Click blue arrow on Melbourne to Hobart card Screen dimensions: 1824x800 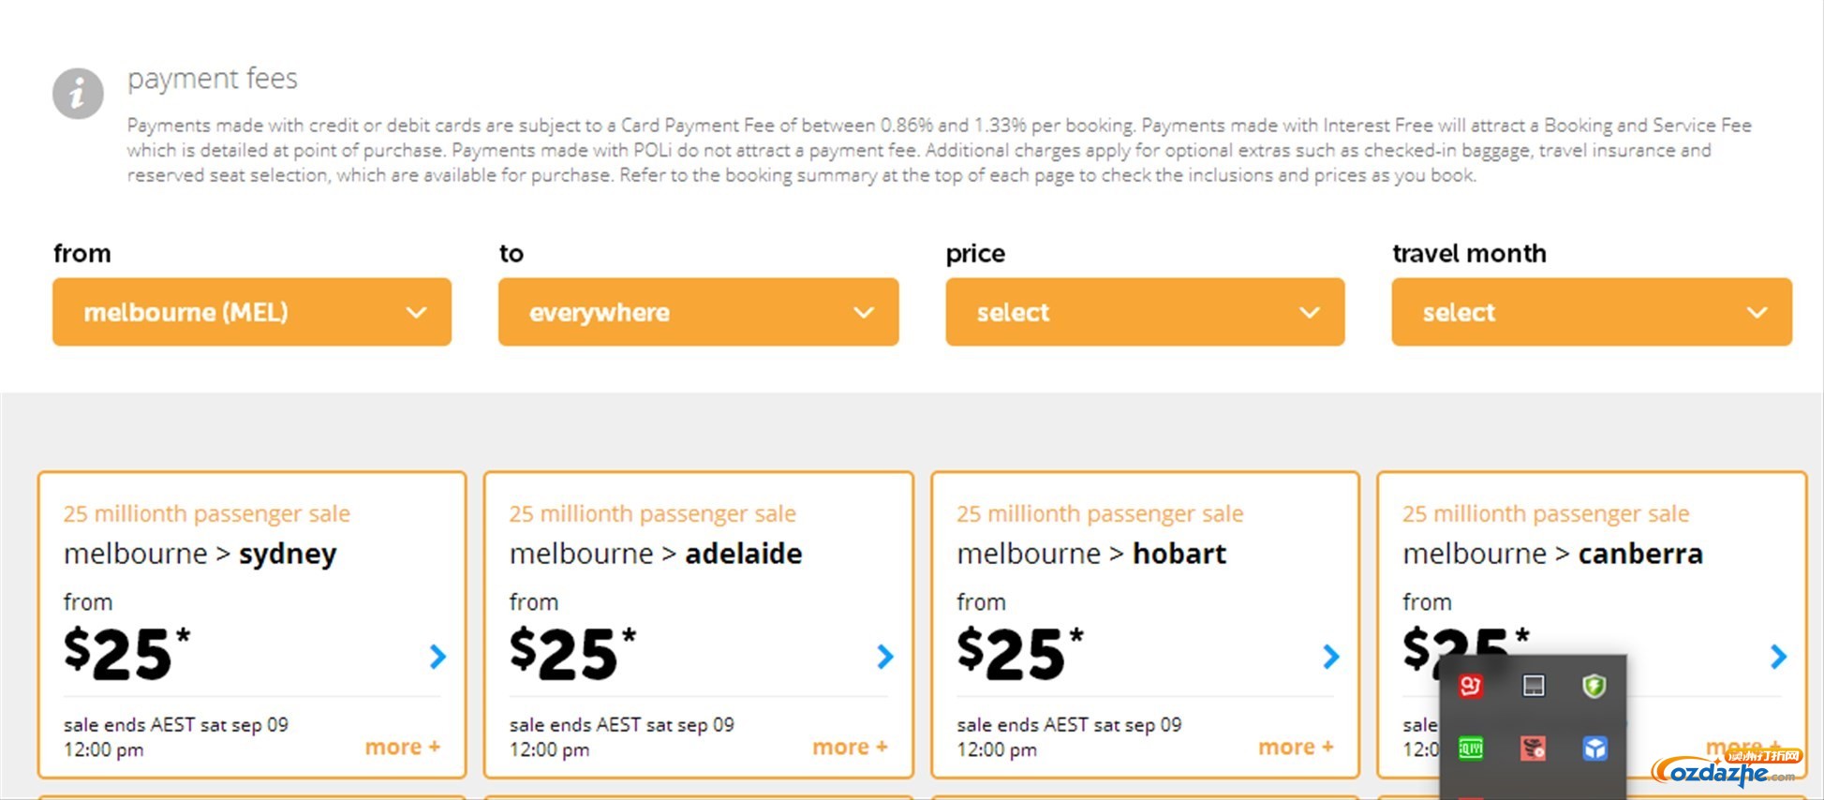tap(1330, 656)
